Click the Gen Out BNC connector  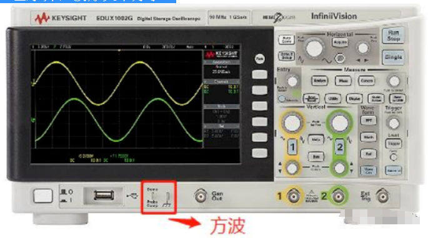(x=201, y=196)
